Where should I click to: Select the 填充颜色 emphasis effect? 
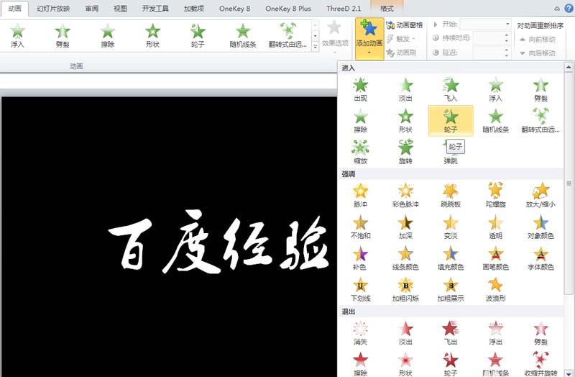(451, 258)
